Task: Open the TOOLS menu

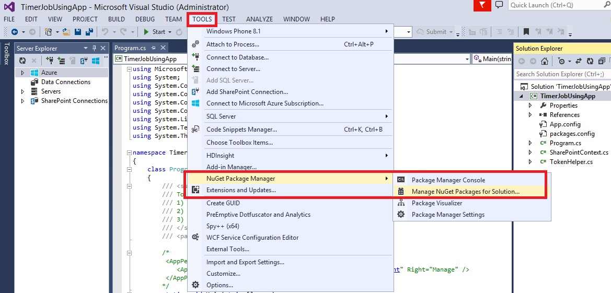Action: click(202, 19)
